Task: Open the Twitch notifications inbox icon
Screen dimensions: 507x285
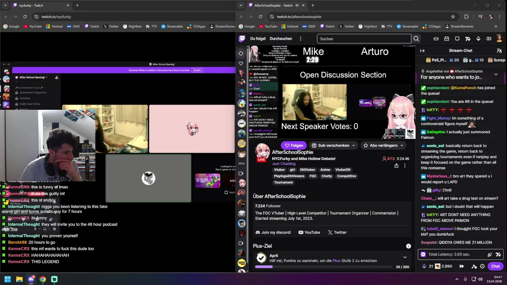Action: pos(447,39)
